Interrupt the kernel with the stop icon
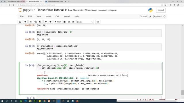 click(64, 22)
